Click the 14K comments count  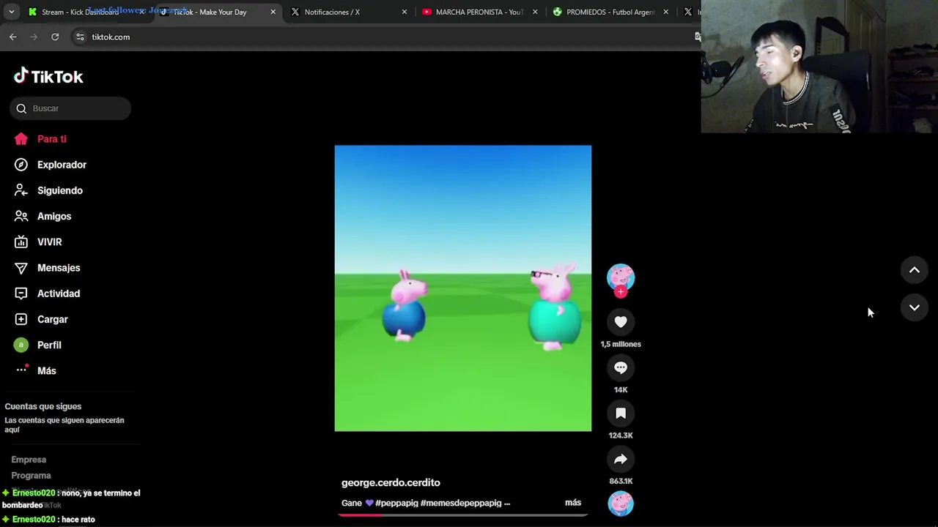pyautogui.click(x=621, y=390)
